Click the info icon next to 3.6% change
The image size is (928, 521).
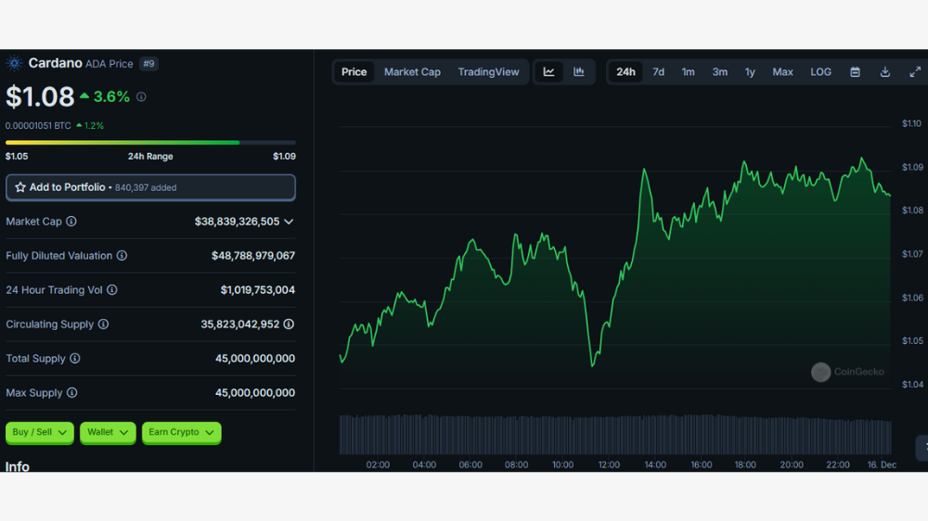click(141, 97)
